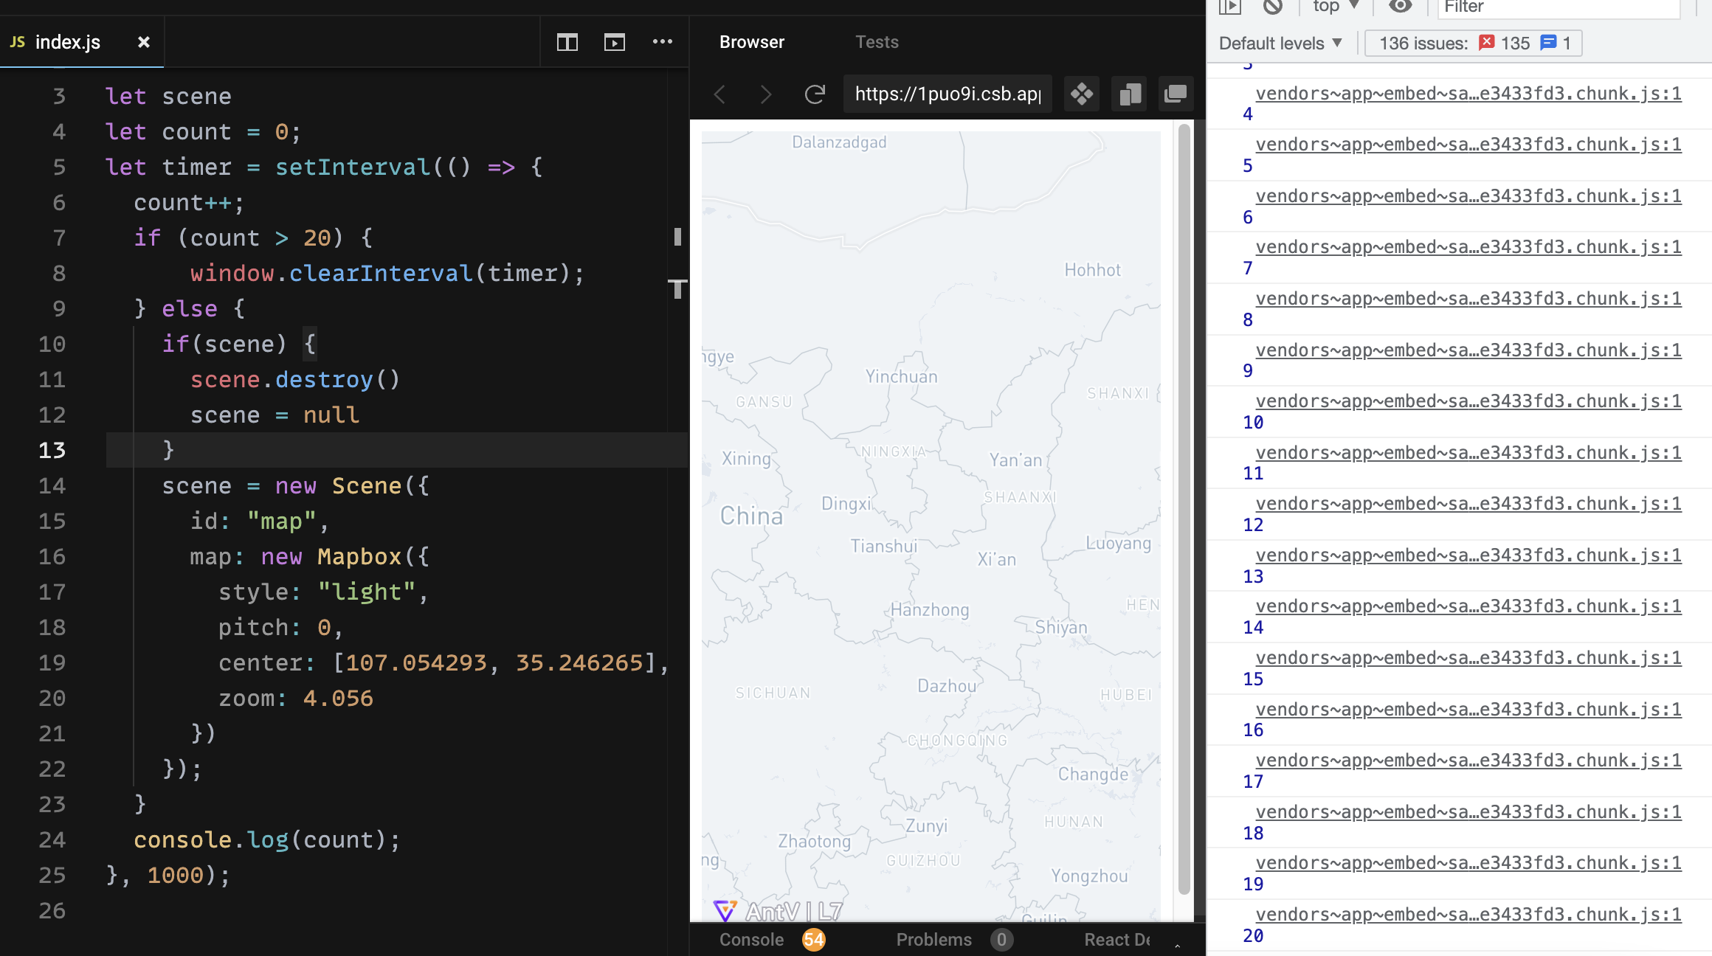Navigate forward in the browser preview
The width and height of the screenshot is (1712, 956).
pyautogui.click(x=765, y=94)
